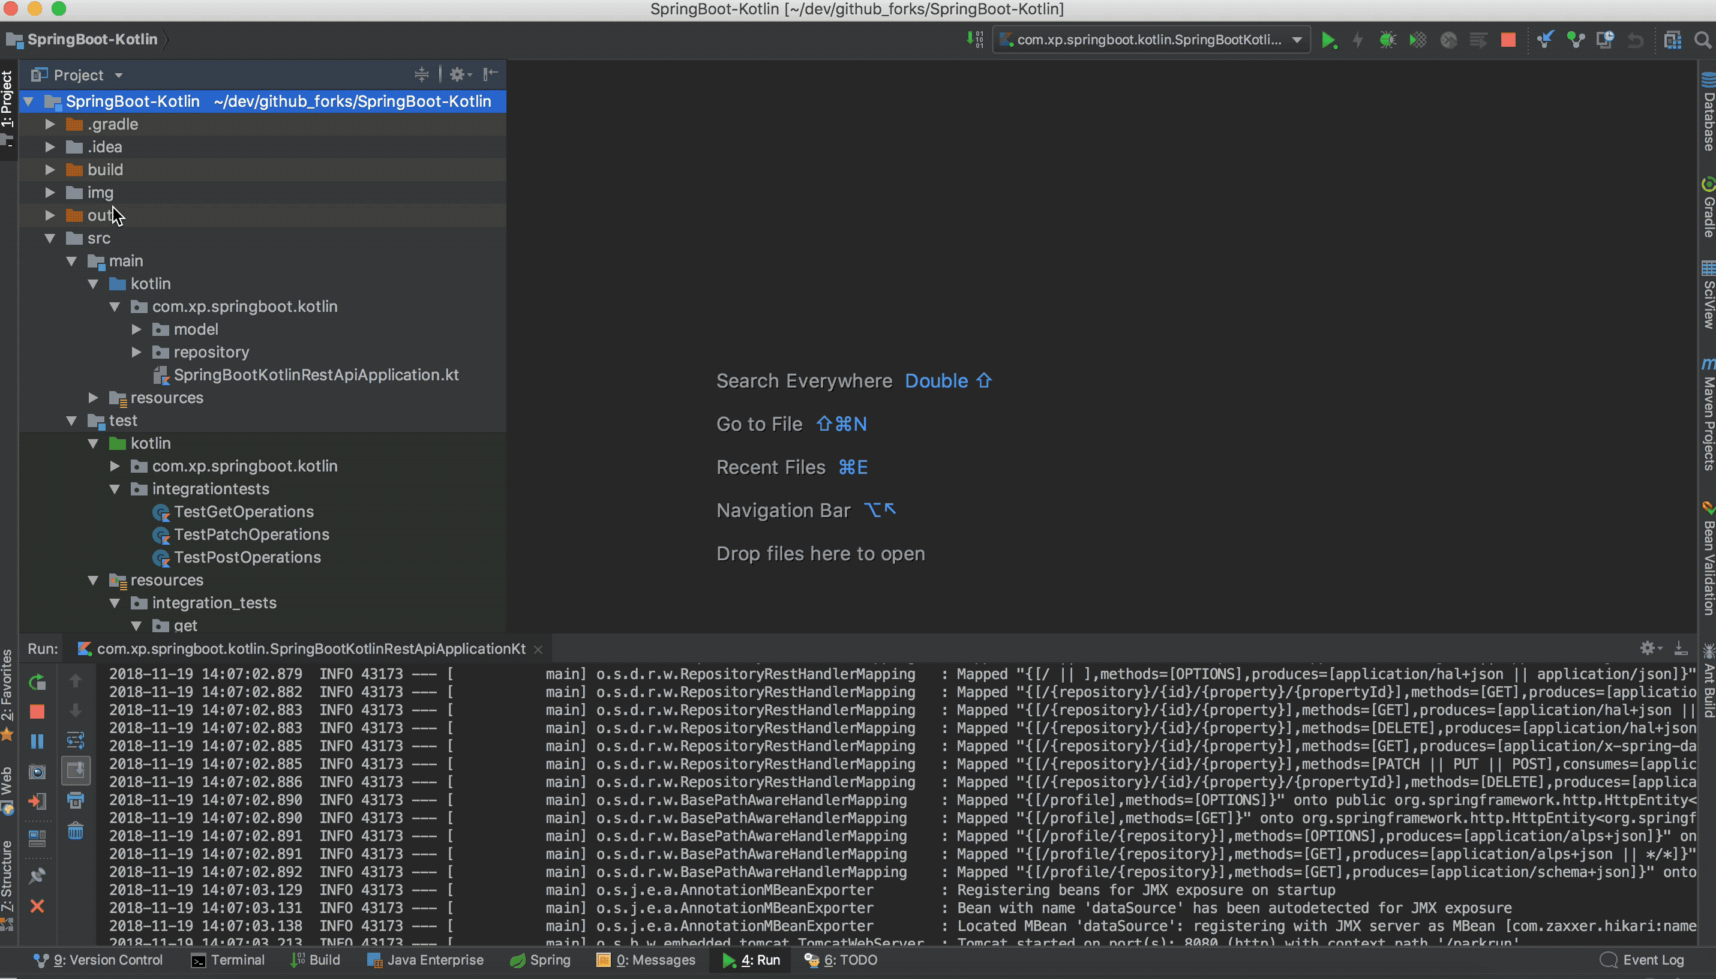Viewport: 1716px width, 979px height.
Task: Open the run configuration dropdown
Action: tap(1152, 40)
